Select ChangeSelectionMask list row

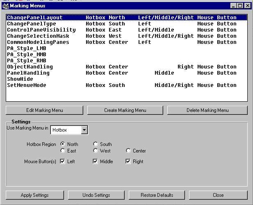pyautogui.click(x=127, y=36)
